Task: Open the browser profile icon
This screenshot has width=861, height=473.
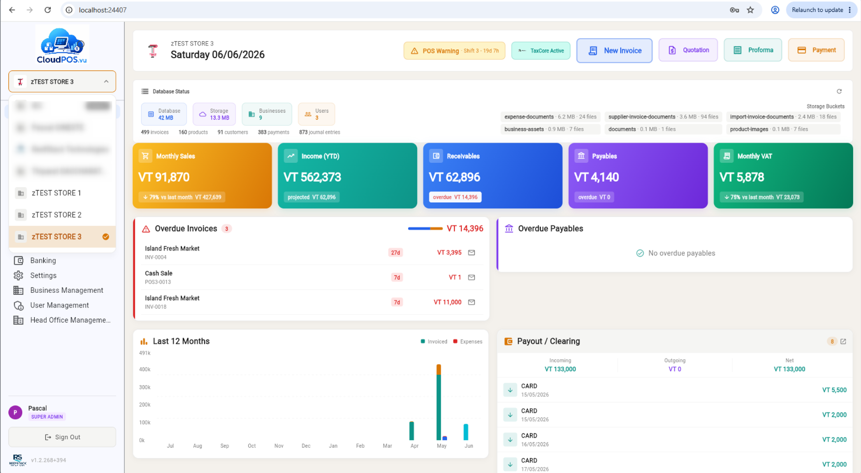Action: click(775, 10)
